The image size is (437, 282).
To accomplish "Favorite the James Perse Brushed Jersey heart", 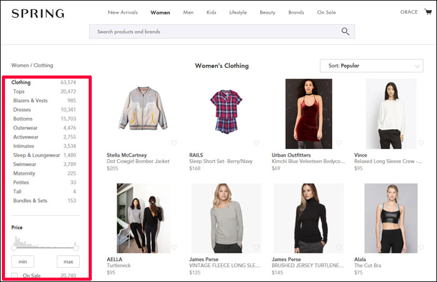I will coord(338,248).
